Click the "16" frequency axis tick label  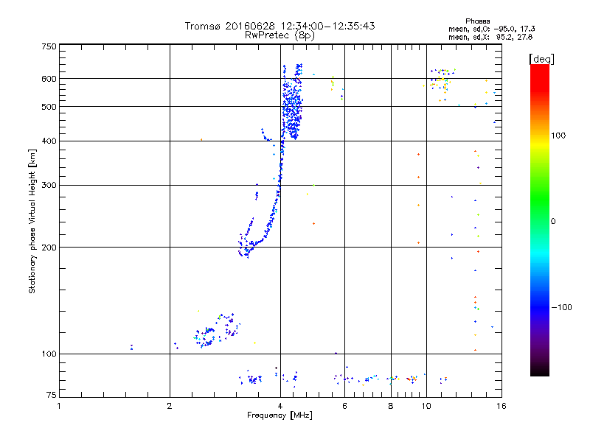click(x=502, y=406)
